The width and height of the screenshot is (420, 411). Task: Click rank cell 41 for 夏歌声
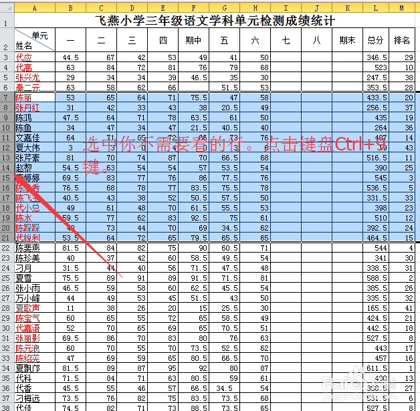401,307
